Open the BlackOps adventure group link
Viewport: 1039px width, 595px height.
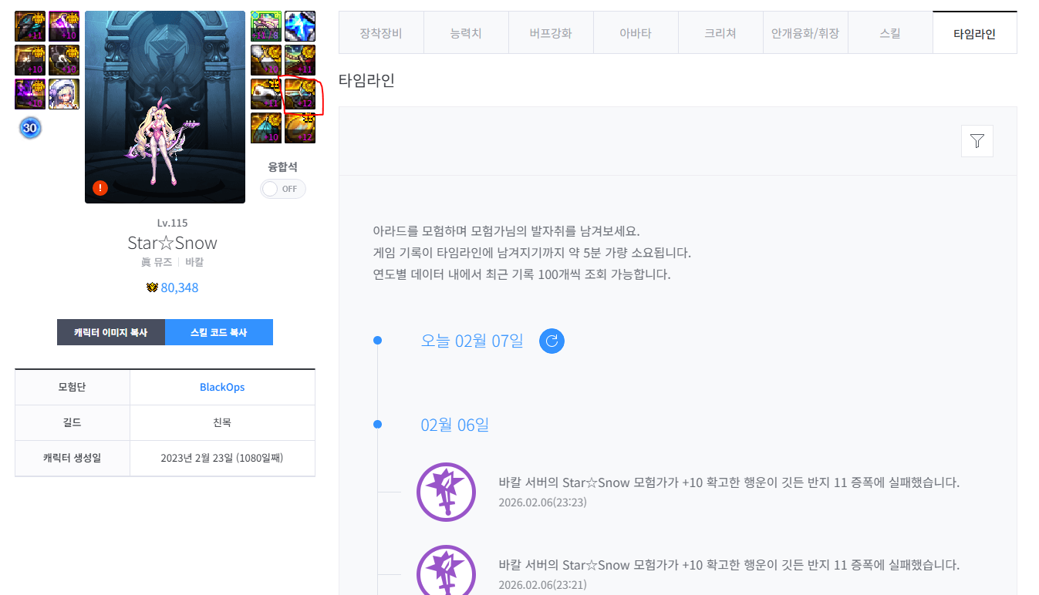point(222,387)
